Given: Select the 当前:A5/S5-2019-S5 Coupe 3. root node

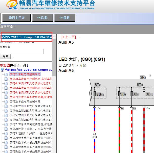Looking at the screenshot, I should tap(28, 70).
